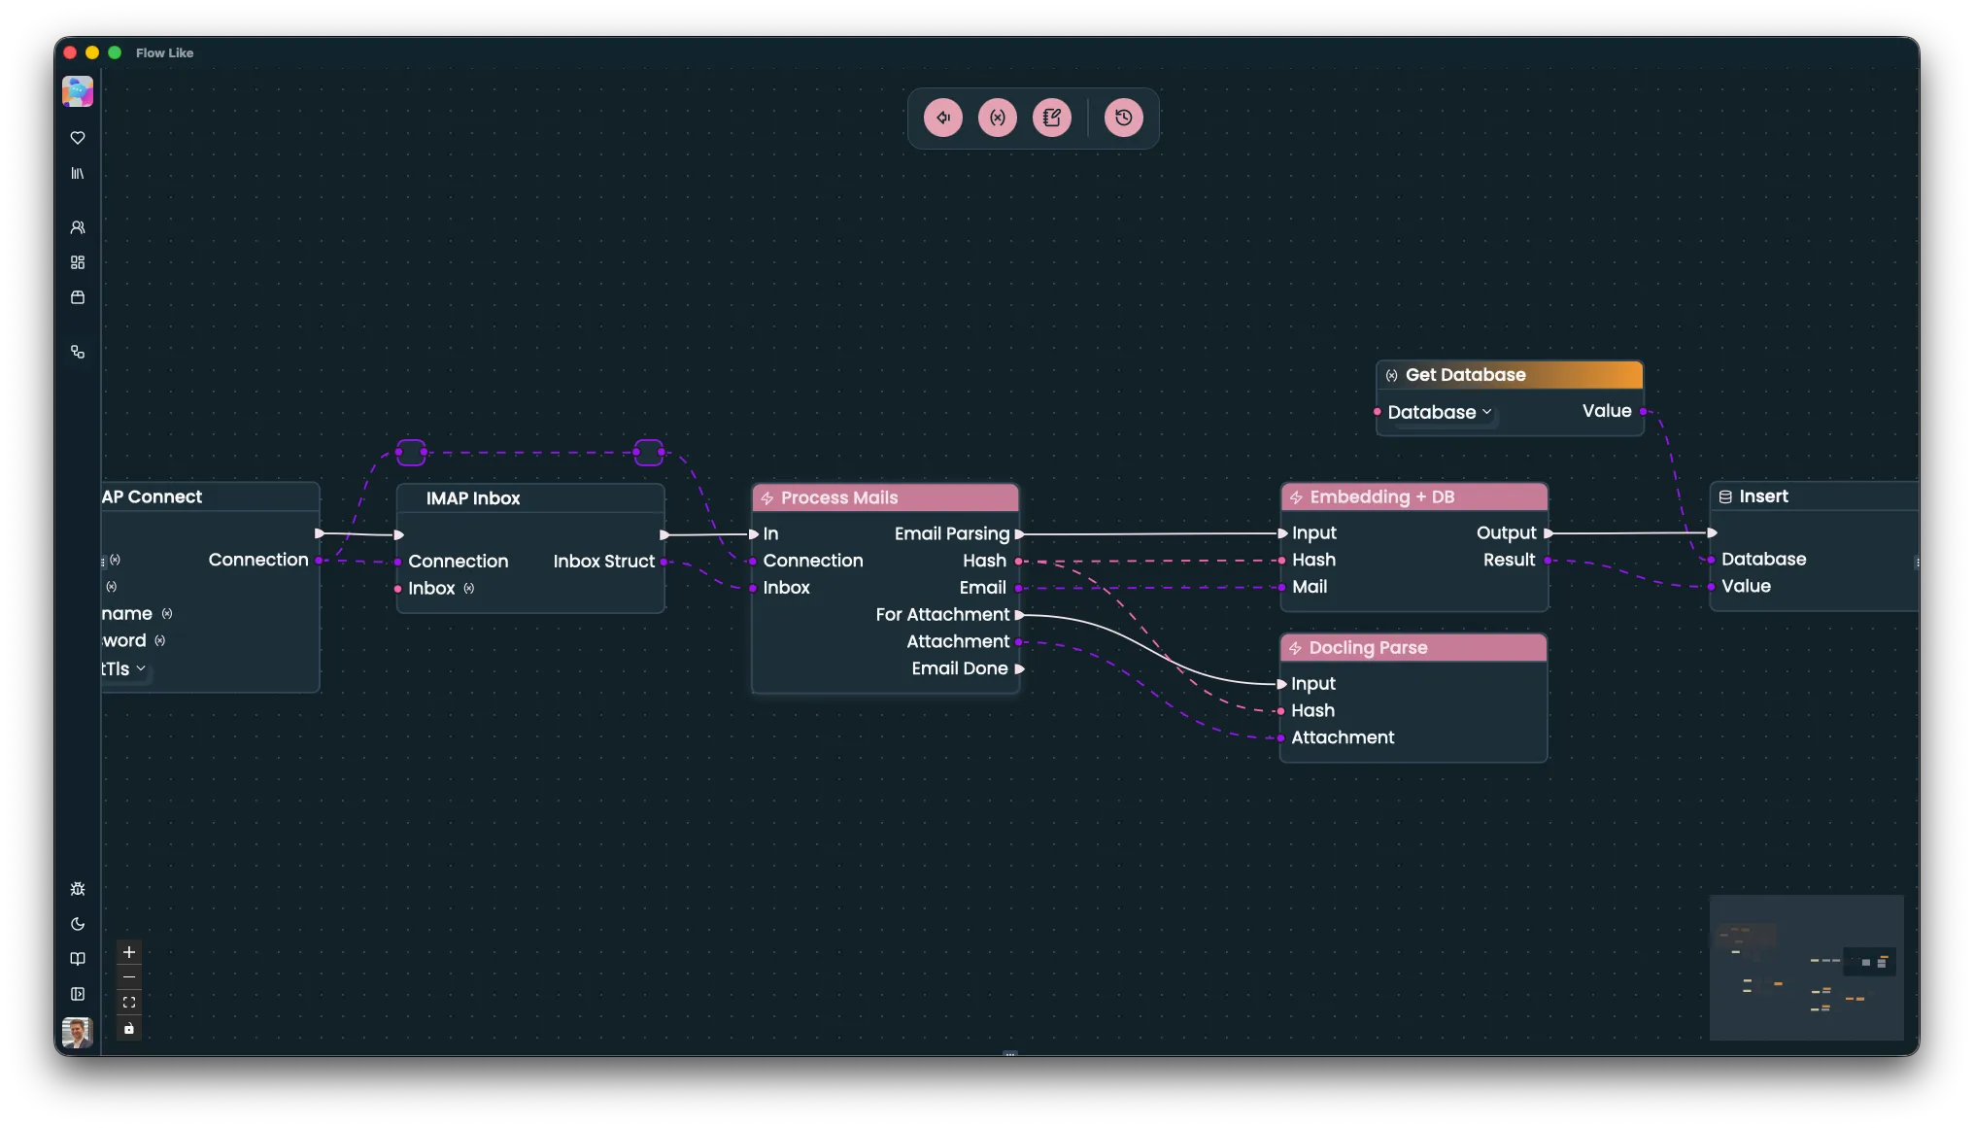Toggle dark mode moon icon
This screenshot has height=1128, width=1974.
[x=78, y=924]
